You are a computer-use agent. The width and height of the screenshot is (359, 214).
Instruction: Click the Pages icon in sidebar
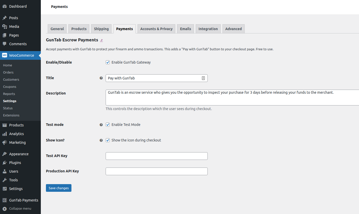[5, 35]
